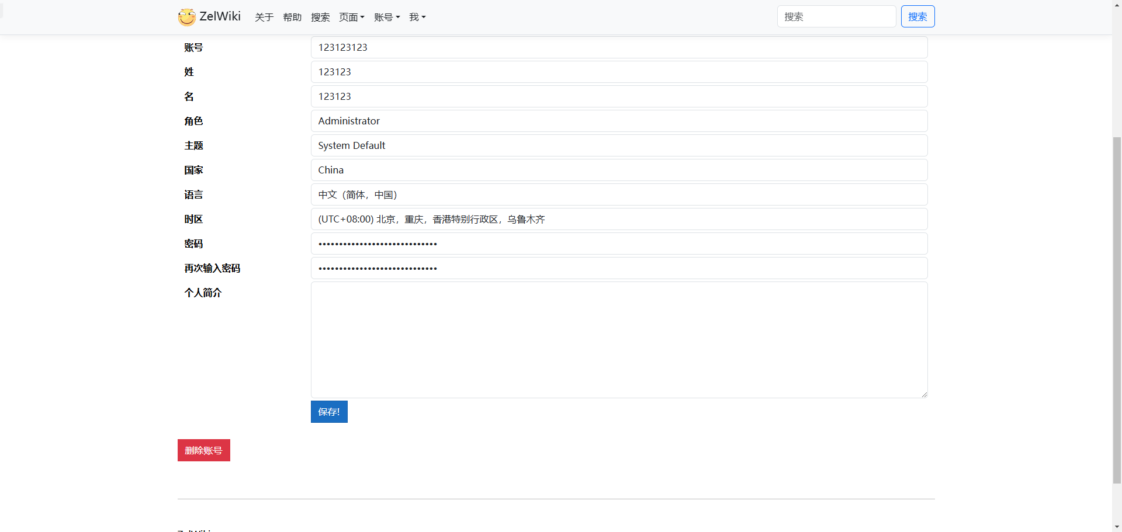Image resolution: width=1122 pixels, height=532 pixels.
Task: Click the 个人简介 biography text area
Action: [619, 340]
